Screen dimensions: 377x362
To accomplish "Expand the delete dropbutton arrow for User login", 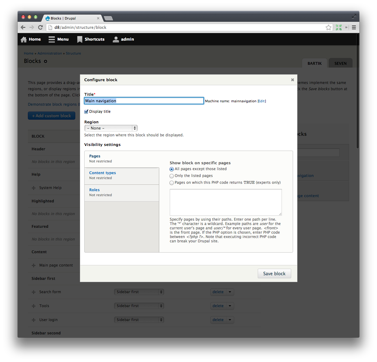I will pos(230,320).
